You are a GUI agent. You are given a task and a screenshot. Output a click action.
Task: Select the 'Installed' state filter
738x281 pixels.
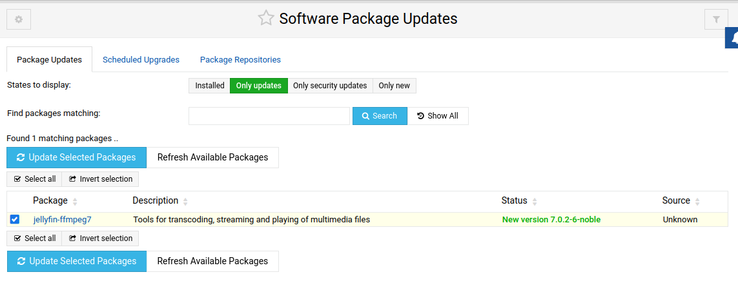click(x=210, y=86)
